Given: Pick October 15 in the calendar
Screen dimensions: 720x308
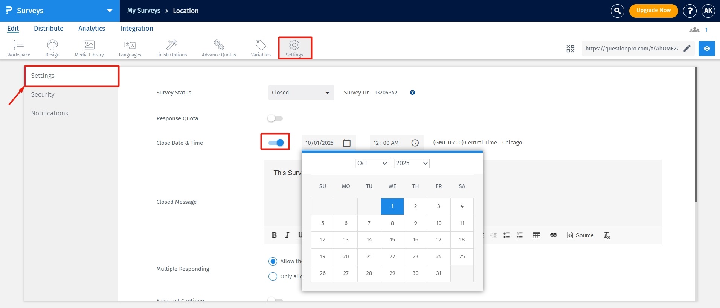Looking at the screenshot, I should pyautogui.click(x=392, y=240).
